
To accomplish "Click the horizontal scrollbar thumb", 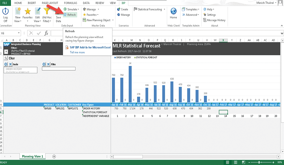I will click(128, 157).
